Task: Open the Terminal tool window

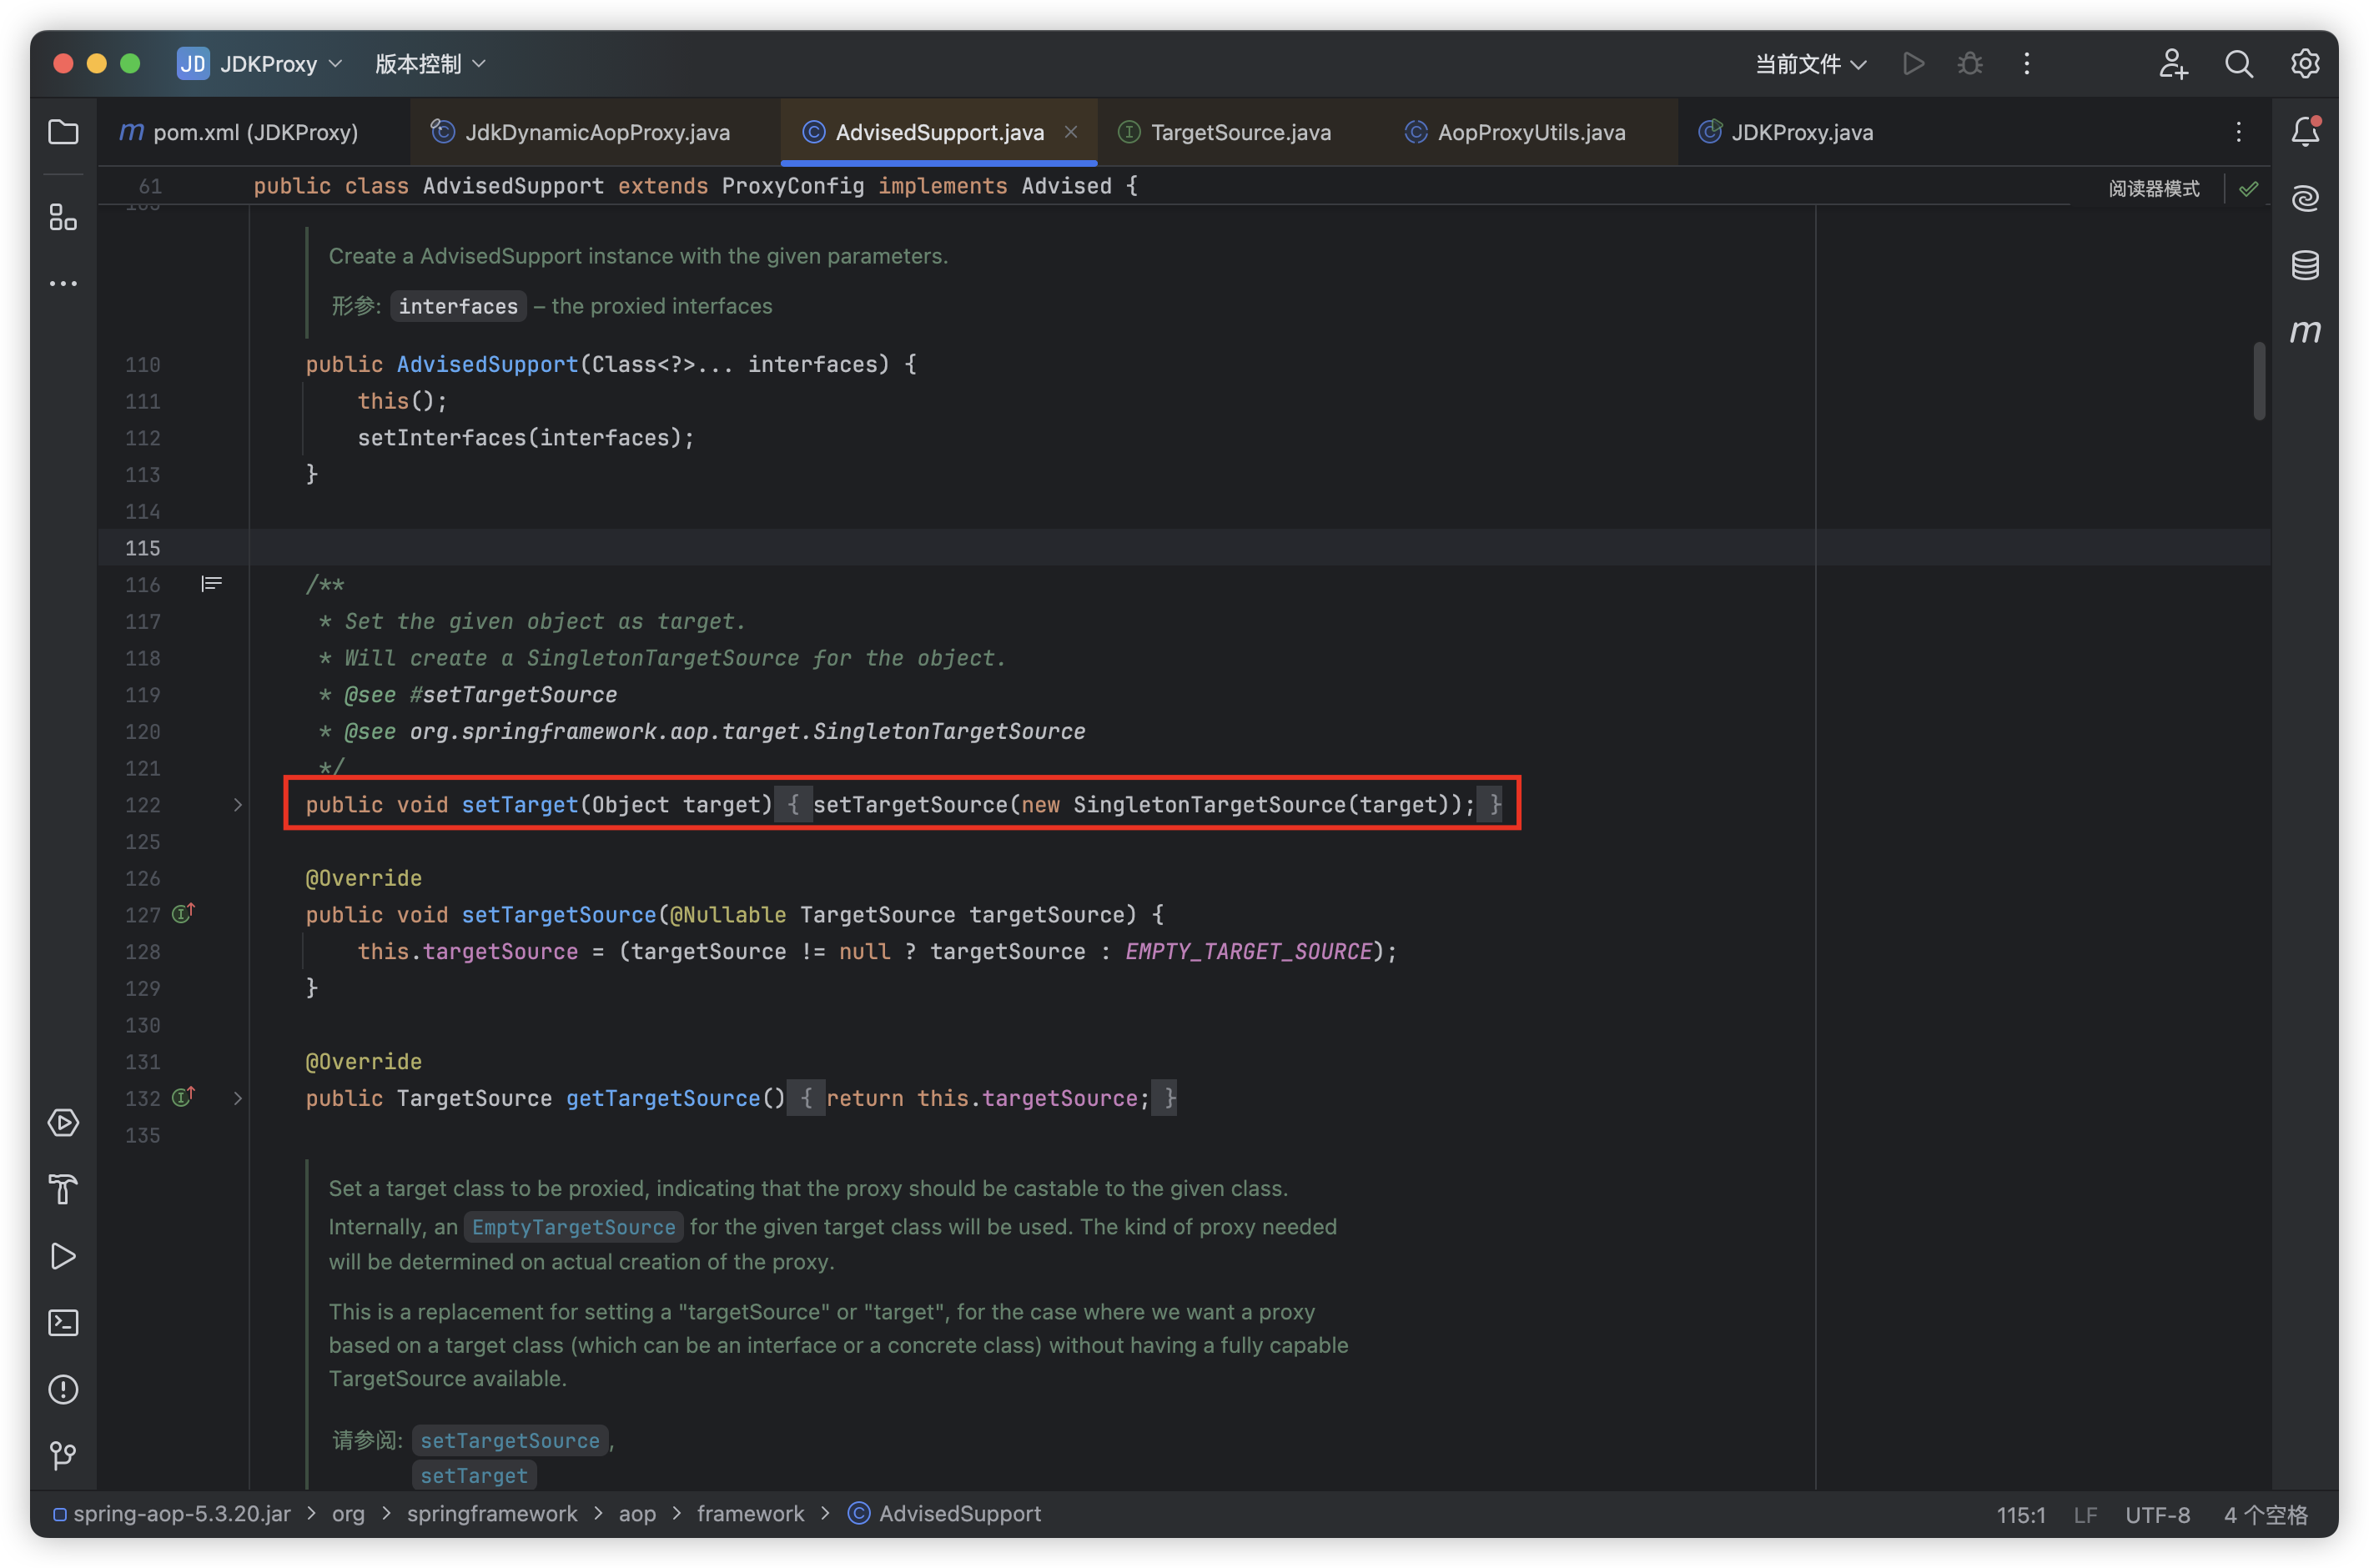Action: pyautogui.click(x=63, y=1323)
